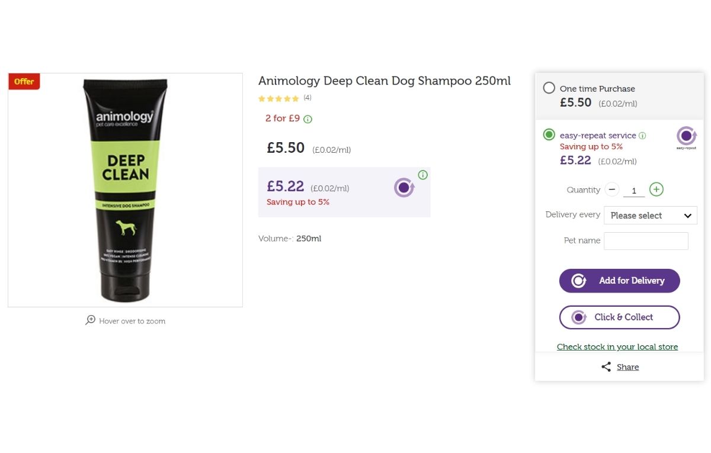Select the easy-repeat service radio button
This screenshot has width=711, height=453.
pos(549,135)
